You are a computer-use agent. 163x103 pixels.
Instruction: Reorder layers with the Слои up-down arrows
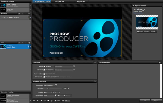[26, 43]
